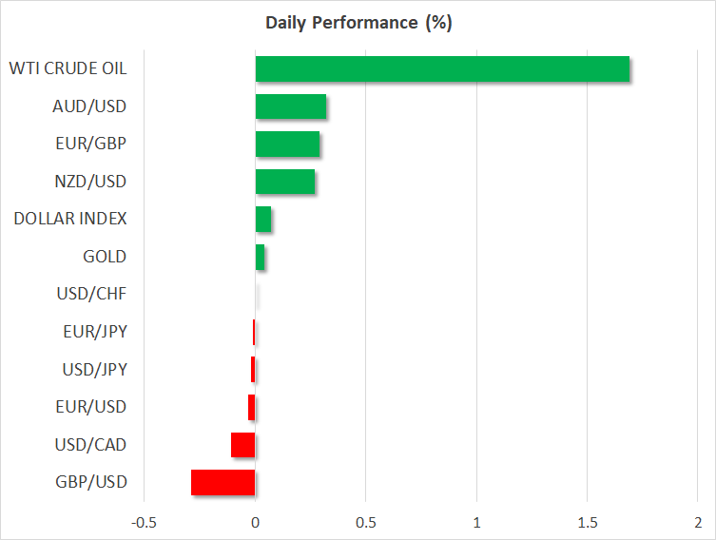The image size is (716, 540).
Task: Click the 2 x-axis tick label
Action: pyautogui.click(x=698, y=522)
